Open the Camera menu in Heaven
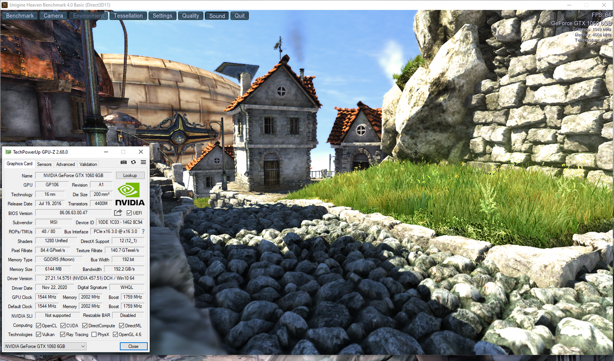Viewport: 614px width, 361px height. 53,15
